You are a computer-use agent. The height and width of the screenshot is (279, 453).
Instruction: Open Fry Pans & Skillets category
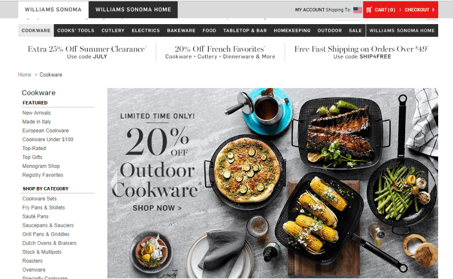click(x=43, y=208)
